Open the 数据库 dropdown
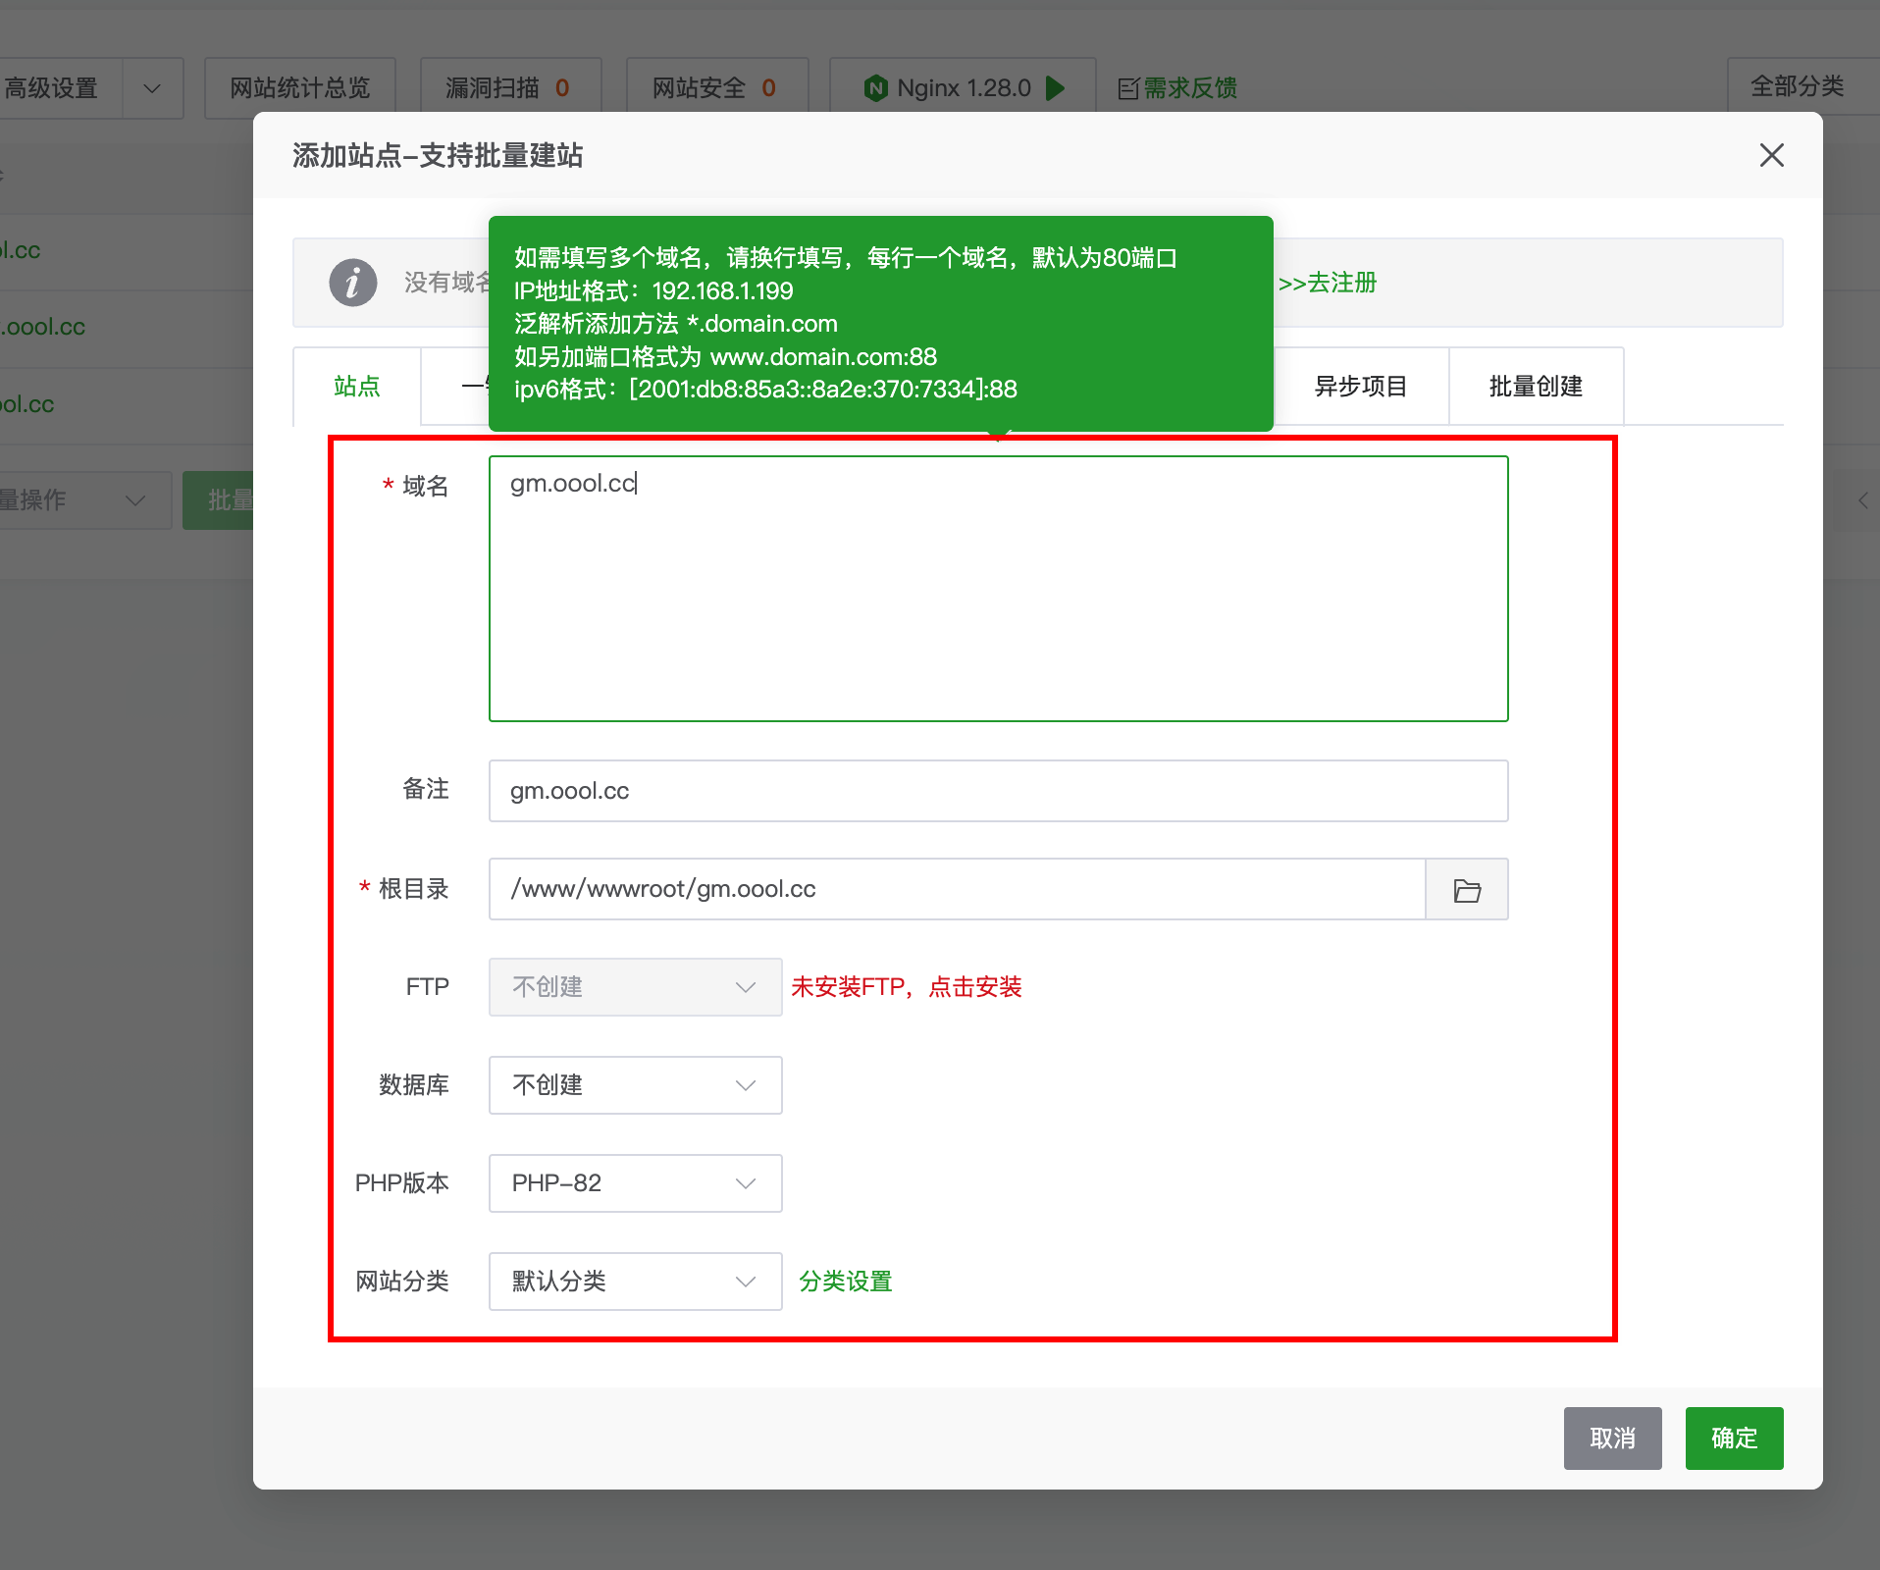1880x1570 pixels. pos(634,1085)
